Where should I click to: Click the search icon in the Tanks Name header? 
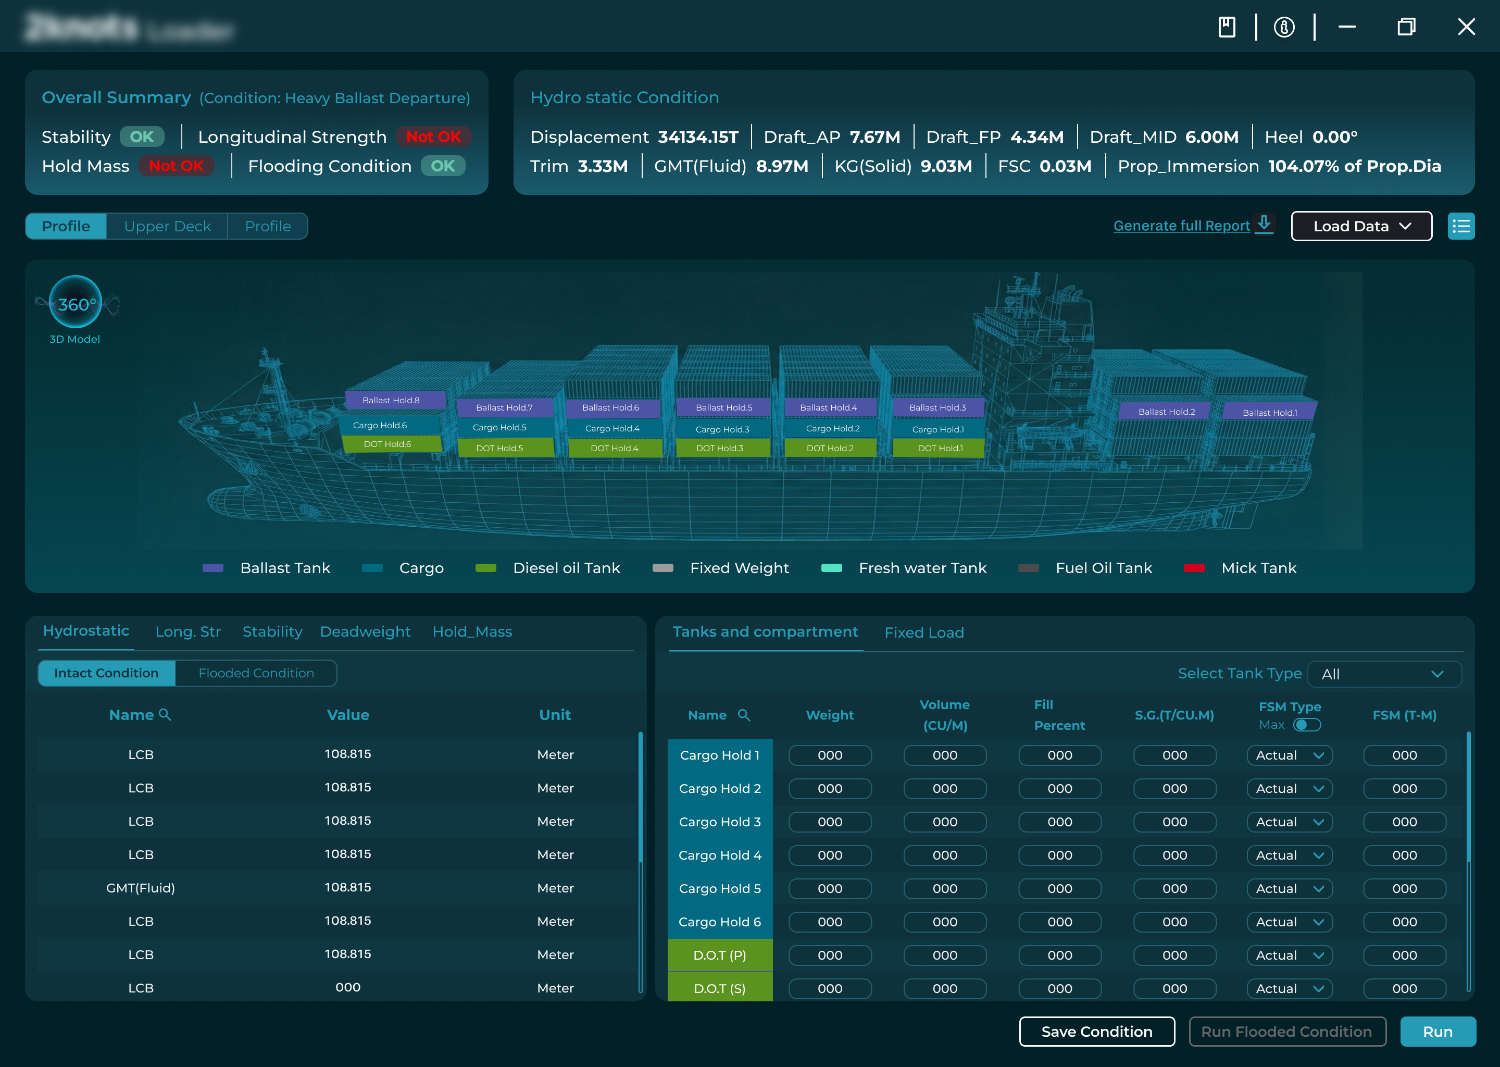pos(744,715)
